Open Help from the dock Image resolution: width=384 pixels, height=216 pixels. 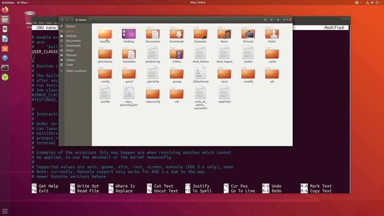pyautogui.click(x=5, y=58)
